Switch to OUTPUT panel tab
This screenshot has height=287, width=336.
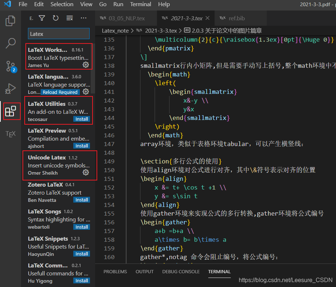pos(145,271)
